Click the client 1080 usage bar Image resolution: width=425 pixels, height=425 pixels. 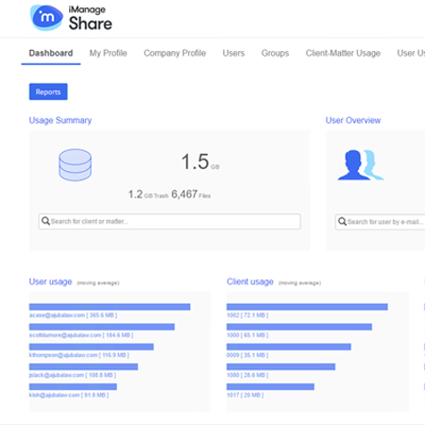[281, 366]
